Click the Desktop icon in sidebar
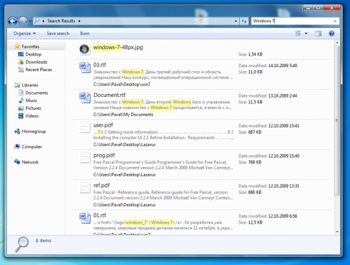The image size is (350, 265). point(21,54)
